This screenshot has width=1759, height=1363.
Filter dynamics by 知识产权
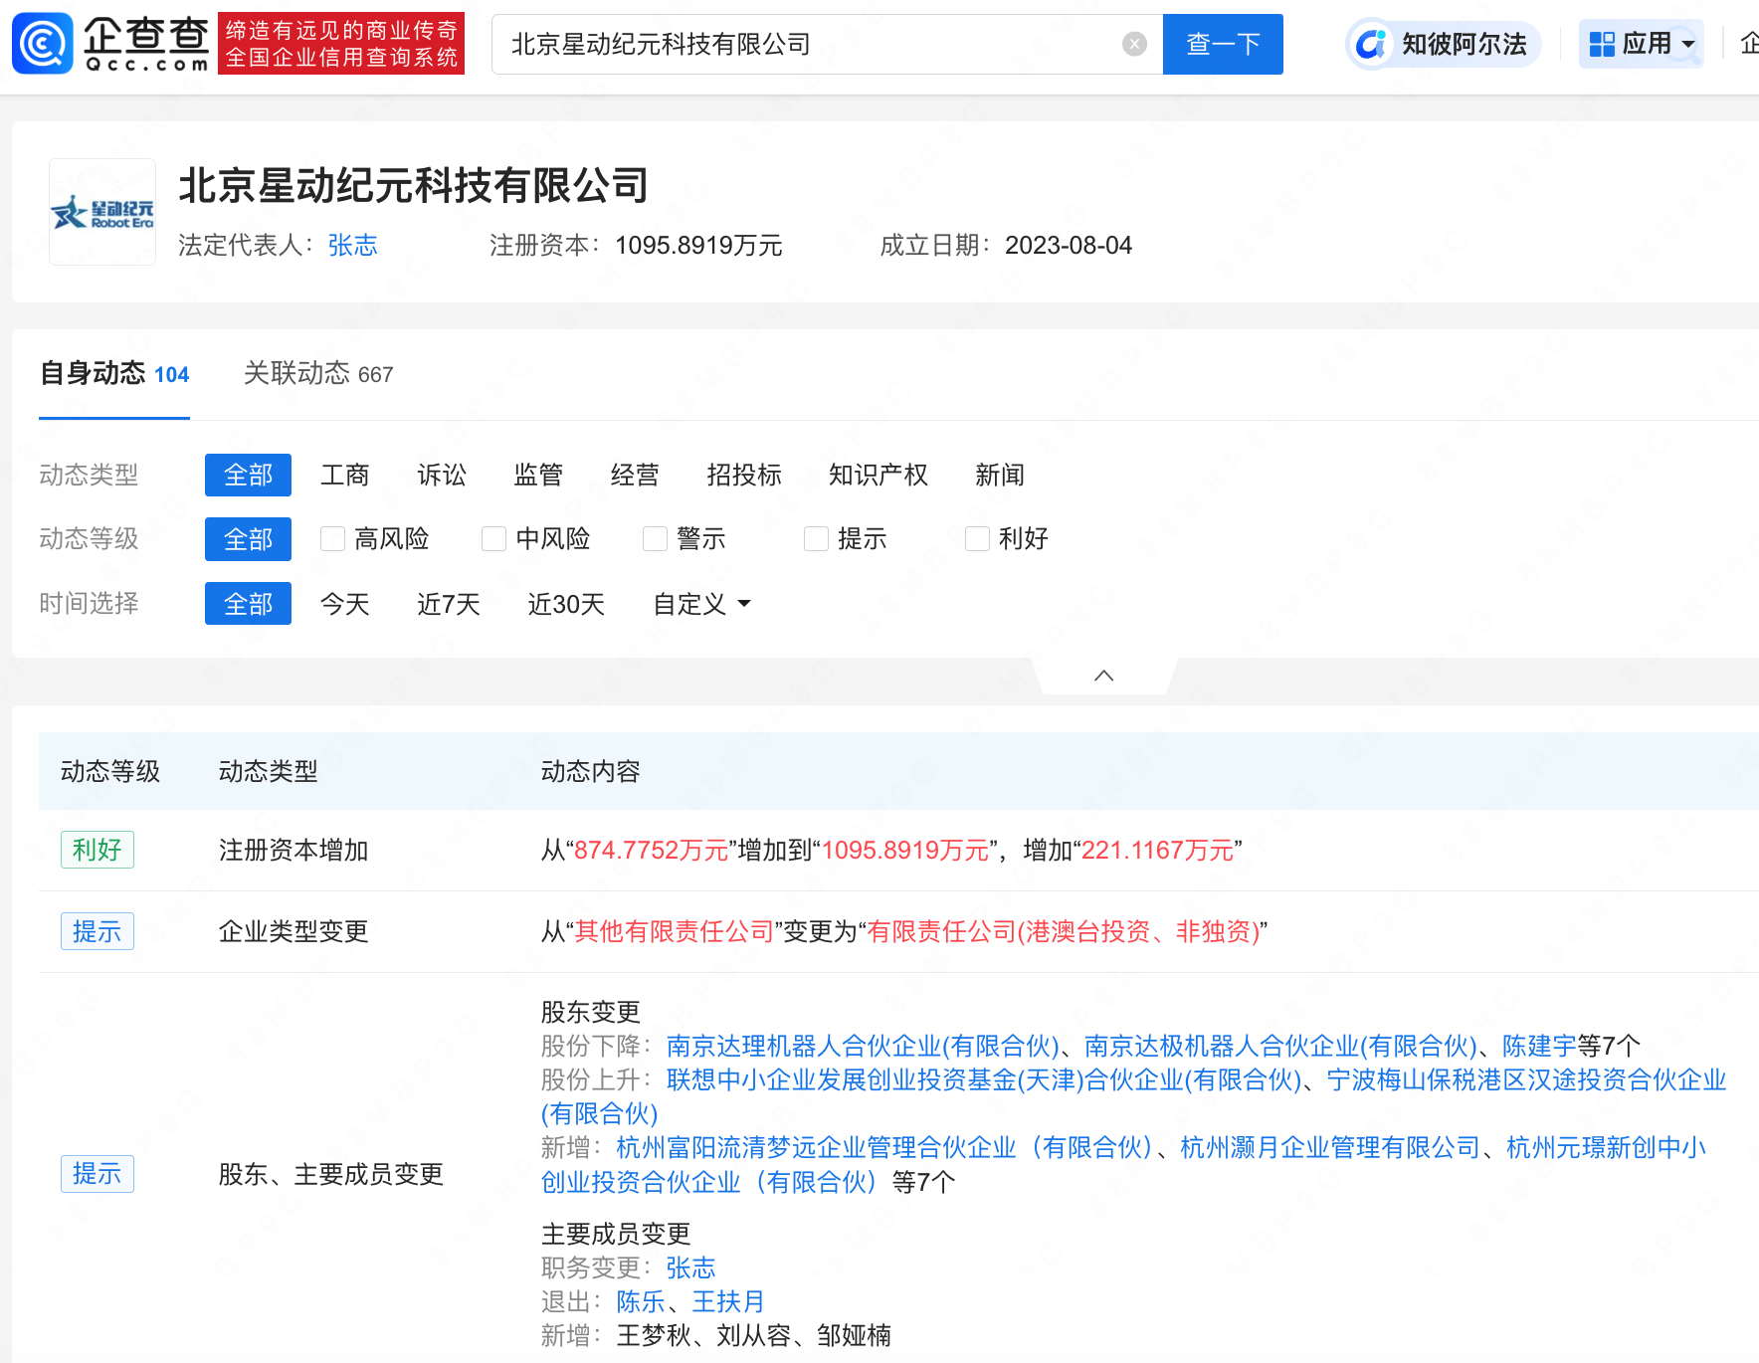[879, 475]
